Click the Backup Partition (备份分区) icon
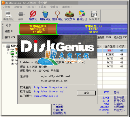This screenshot has width=130, height=117. (x=82, y=16)
